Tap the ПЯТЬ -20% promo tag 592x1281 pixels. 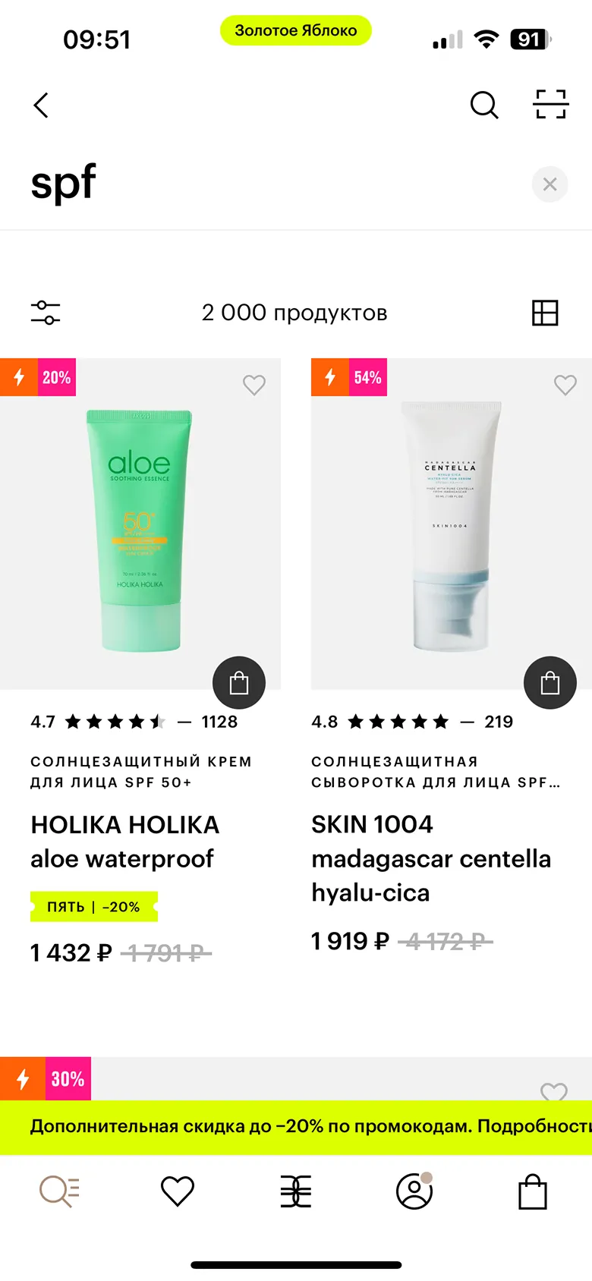click(94, 907)
